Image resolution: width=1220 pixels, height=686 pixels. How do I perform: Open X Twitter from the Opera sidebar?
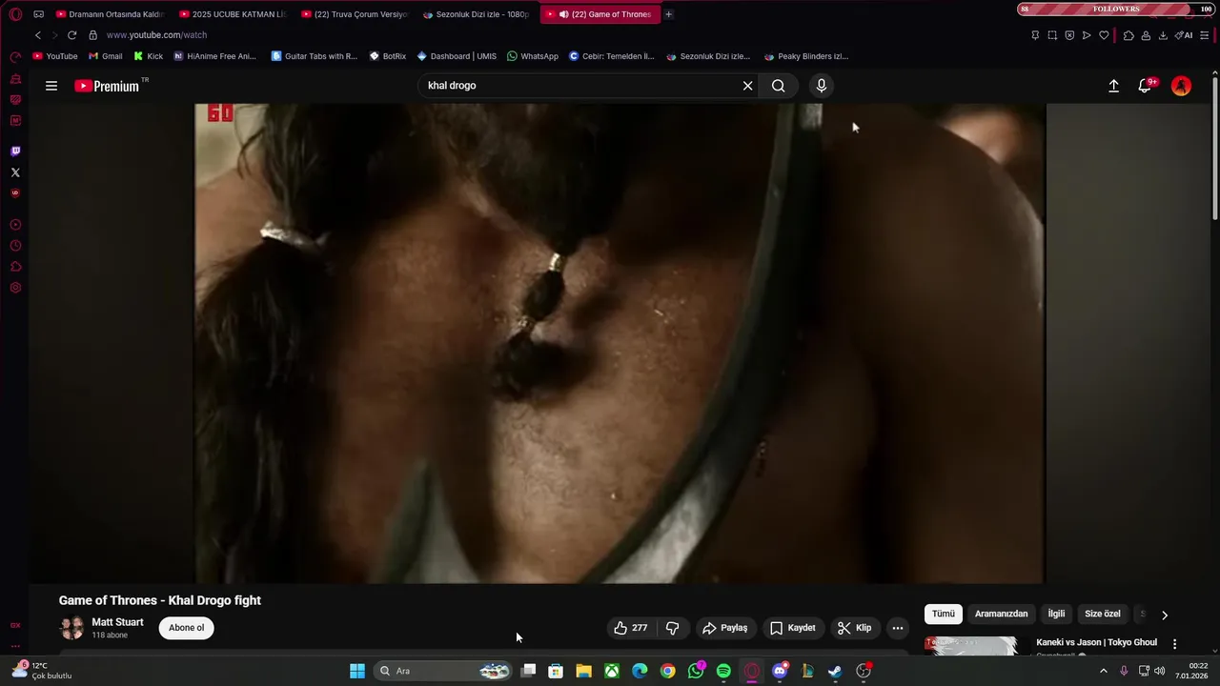[x=15, y=172]
